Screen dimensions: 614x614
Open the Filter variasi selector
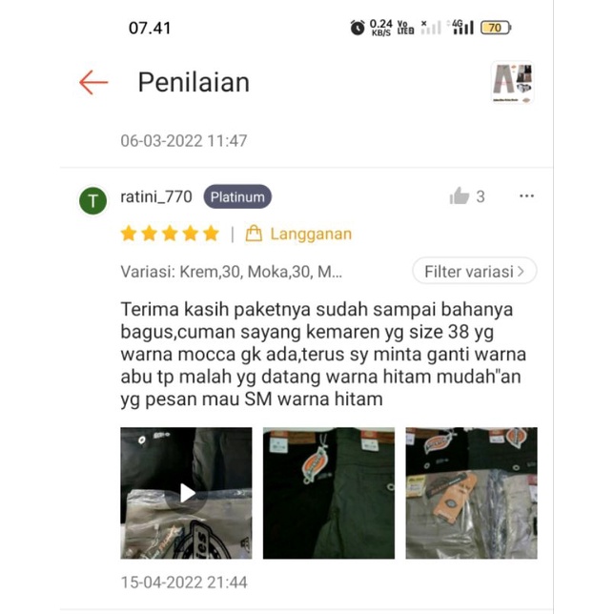474,271
